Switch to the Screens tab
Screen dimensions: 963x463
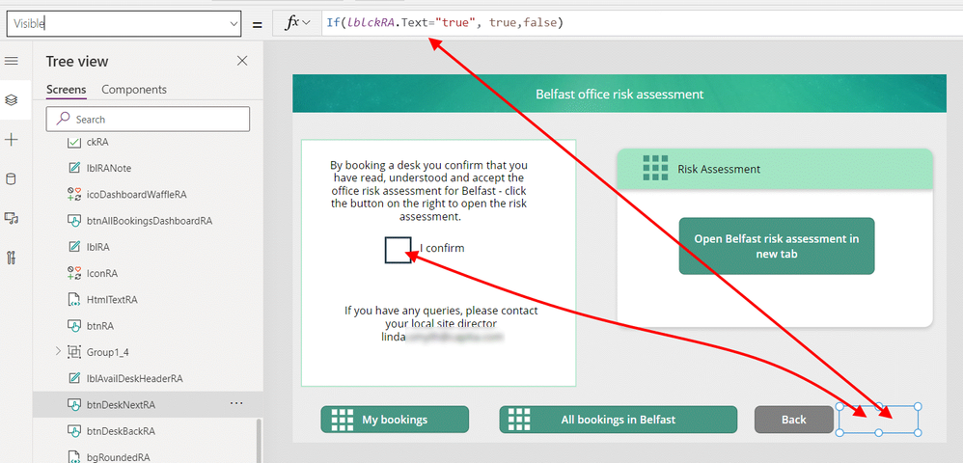67,90
